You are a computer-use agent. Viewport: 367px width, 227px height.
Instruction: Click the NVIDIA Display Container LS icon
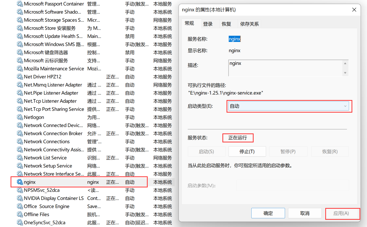[20, 198]
